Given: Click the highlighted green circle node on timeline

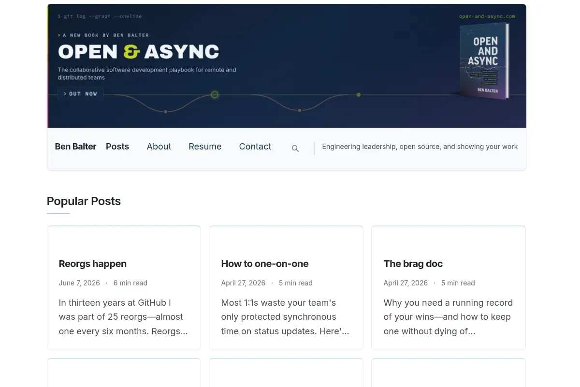Looking at the screenshot, I should (215, 95).
